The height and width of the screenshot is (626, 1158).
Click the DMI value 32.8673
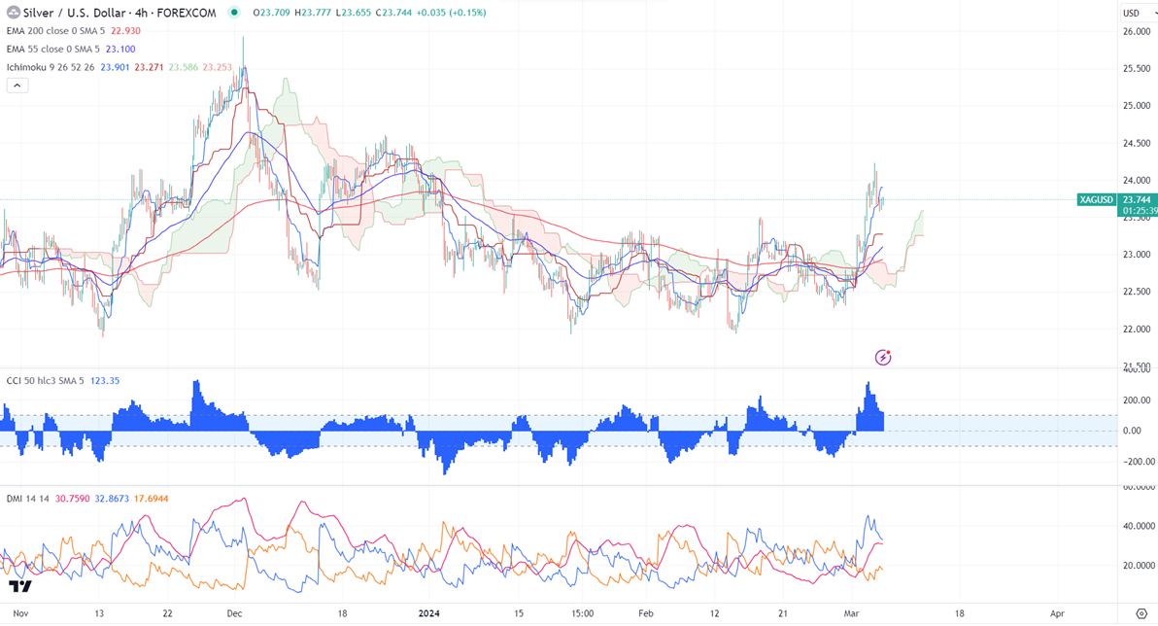[112, 499]
